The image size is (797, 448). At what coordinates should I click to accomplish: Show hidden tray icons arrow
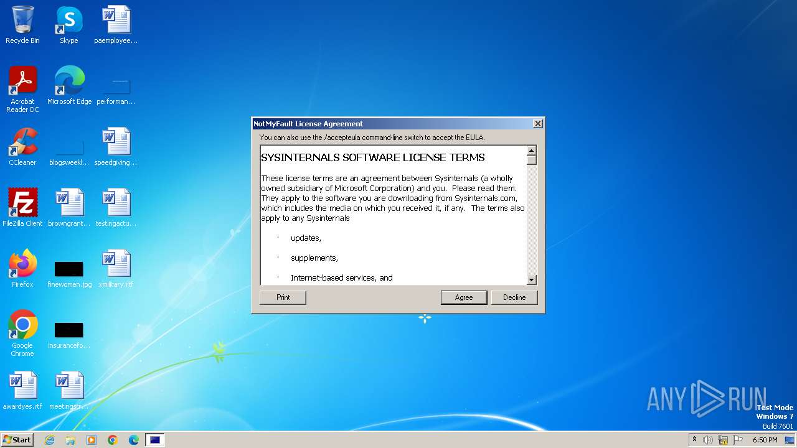(x=694, y=440)
